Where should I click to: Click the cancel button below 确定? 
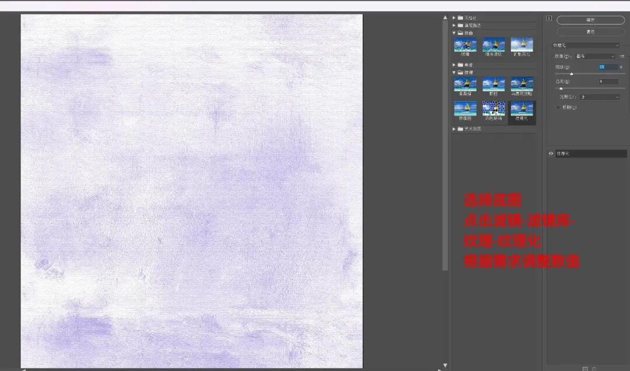tap(590, 31)
